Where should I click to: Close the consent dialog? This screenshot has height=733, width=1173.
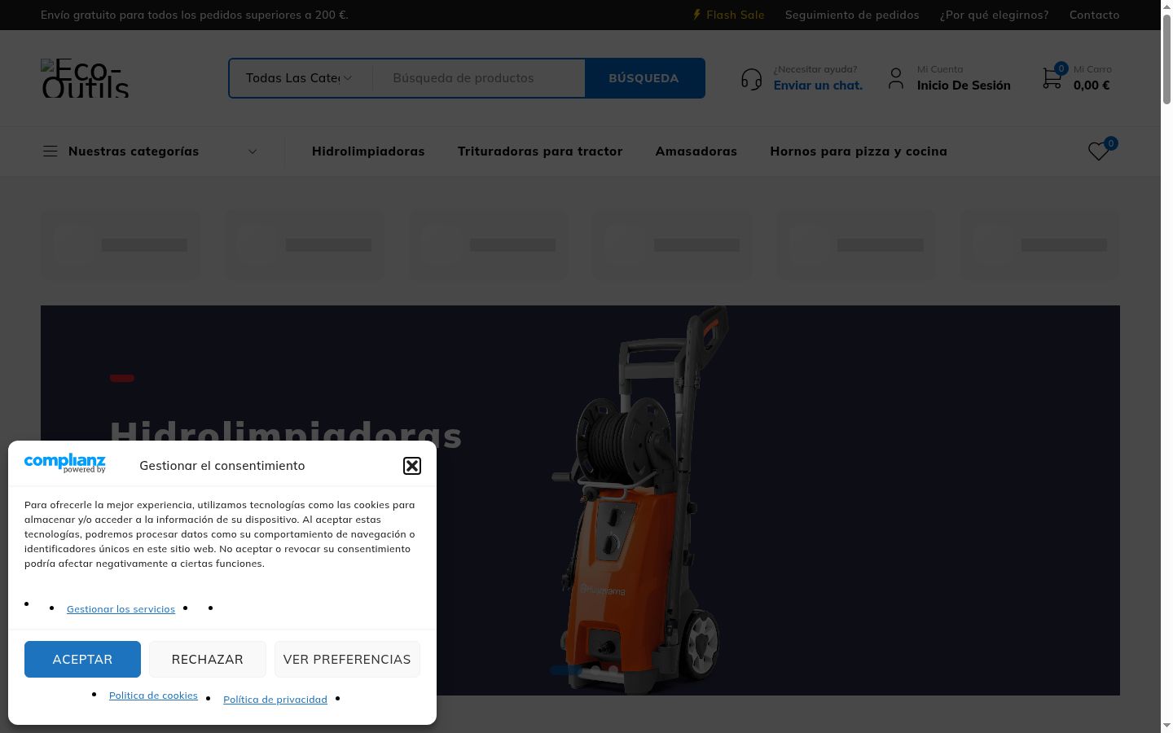coord(412,466)
